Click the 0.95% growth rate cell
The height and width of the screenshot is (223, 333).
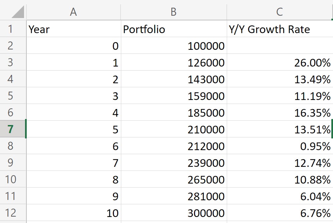280,146
